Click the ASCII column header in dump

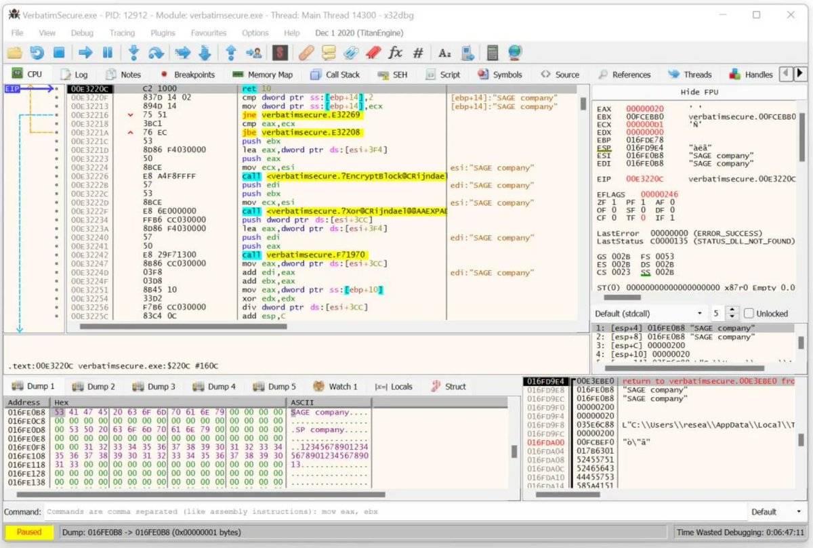click(x=329, y=402)
